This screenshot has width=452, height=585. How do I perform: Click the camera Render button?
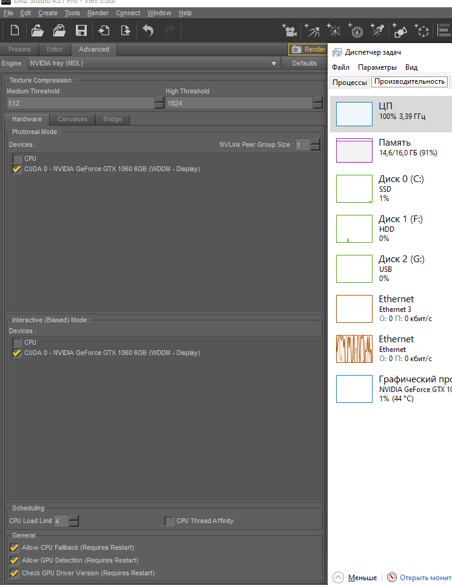point(308,49)
